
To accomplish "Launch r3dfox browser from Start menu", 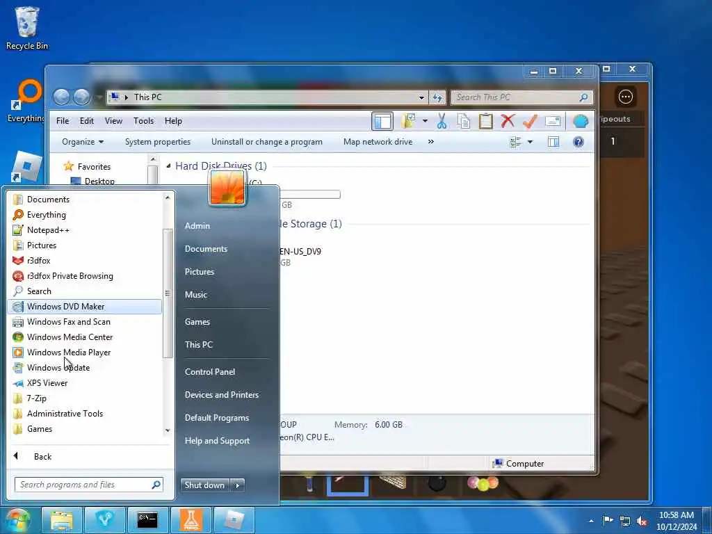I will [85, 261].
